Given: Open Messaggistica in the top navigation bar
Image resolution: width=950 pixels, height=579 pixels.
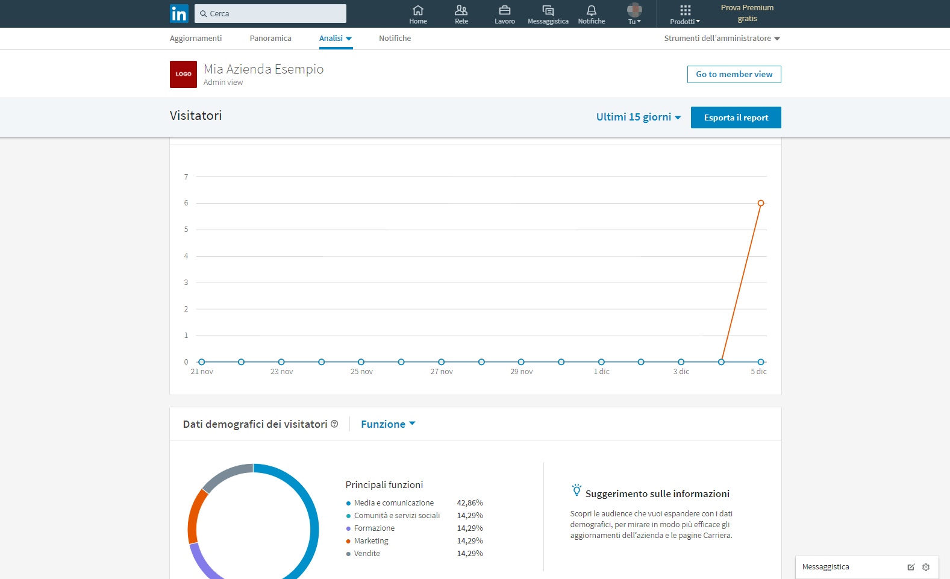Looking at the screenshot, I should 548,14.
